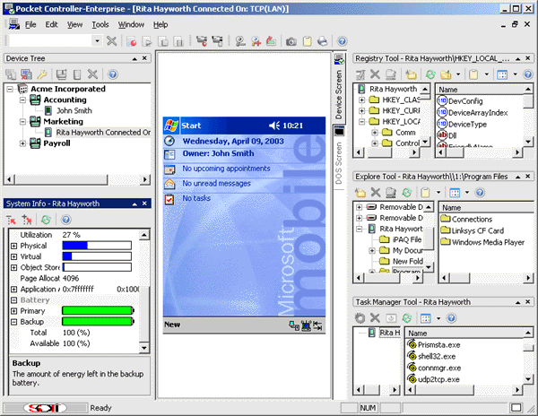Image resolution: width=538 pixels, height=416 pixels.
Task: Open the main toolbar help icon
Action: [x=342, y=41]
